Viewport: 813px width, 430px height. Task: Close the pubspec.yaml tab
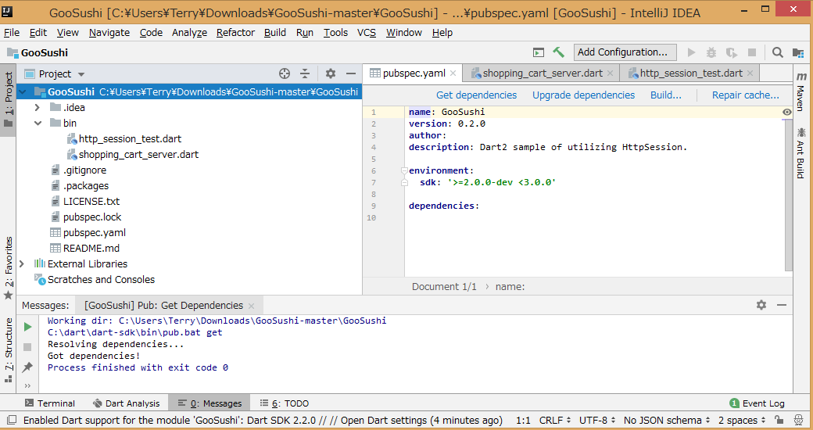coord(453,73)
